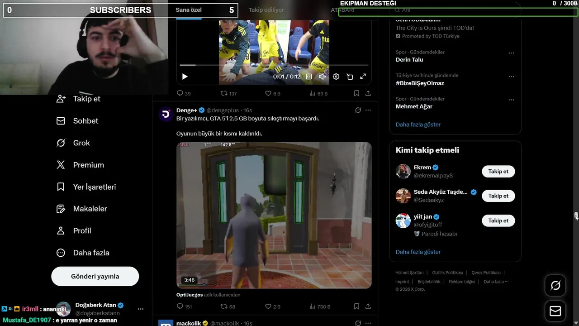Open Ekrem's profile avatar

click(x=403, y=172)
